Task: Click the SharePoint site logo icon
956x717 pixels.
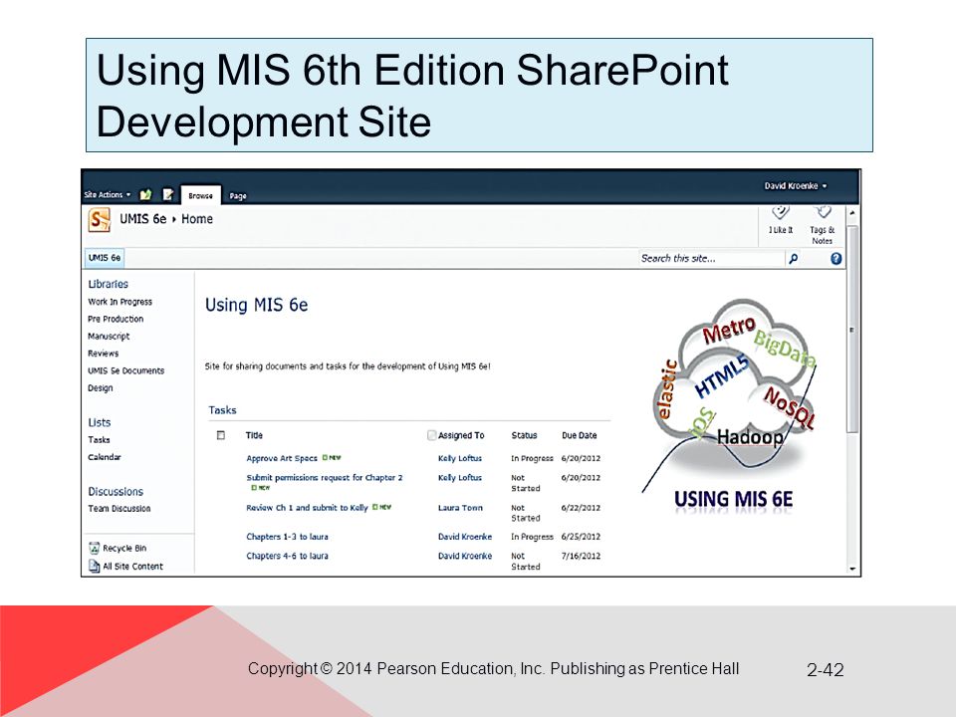Action: point(99,219)
